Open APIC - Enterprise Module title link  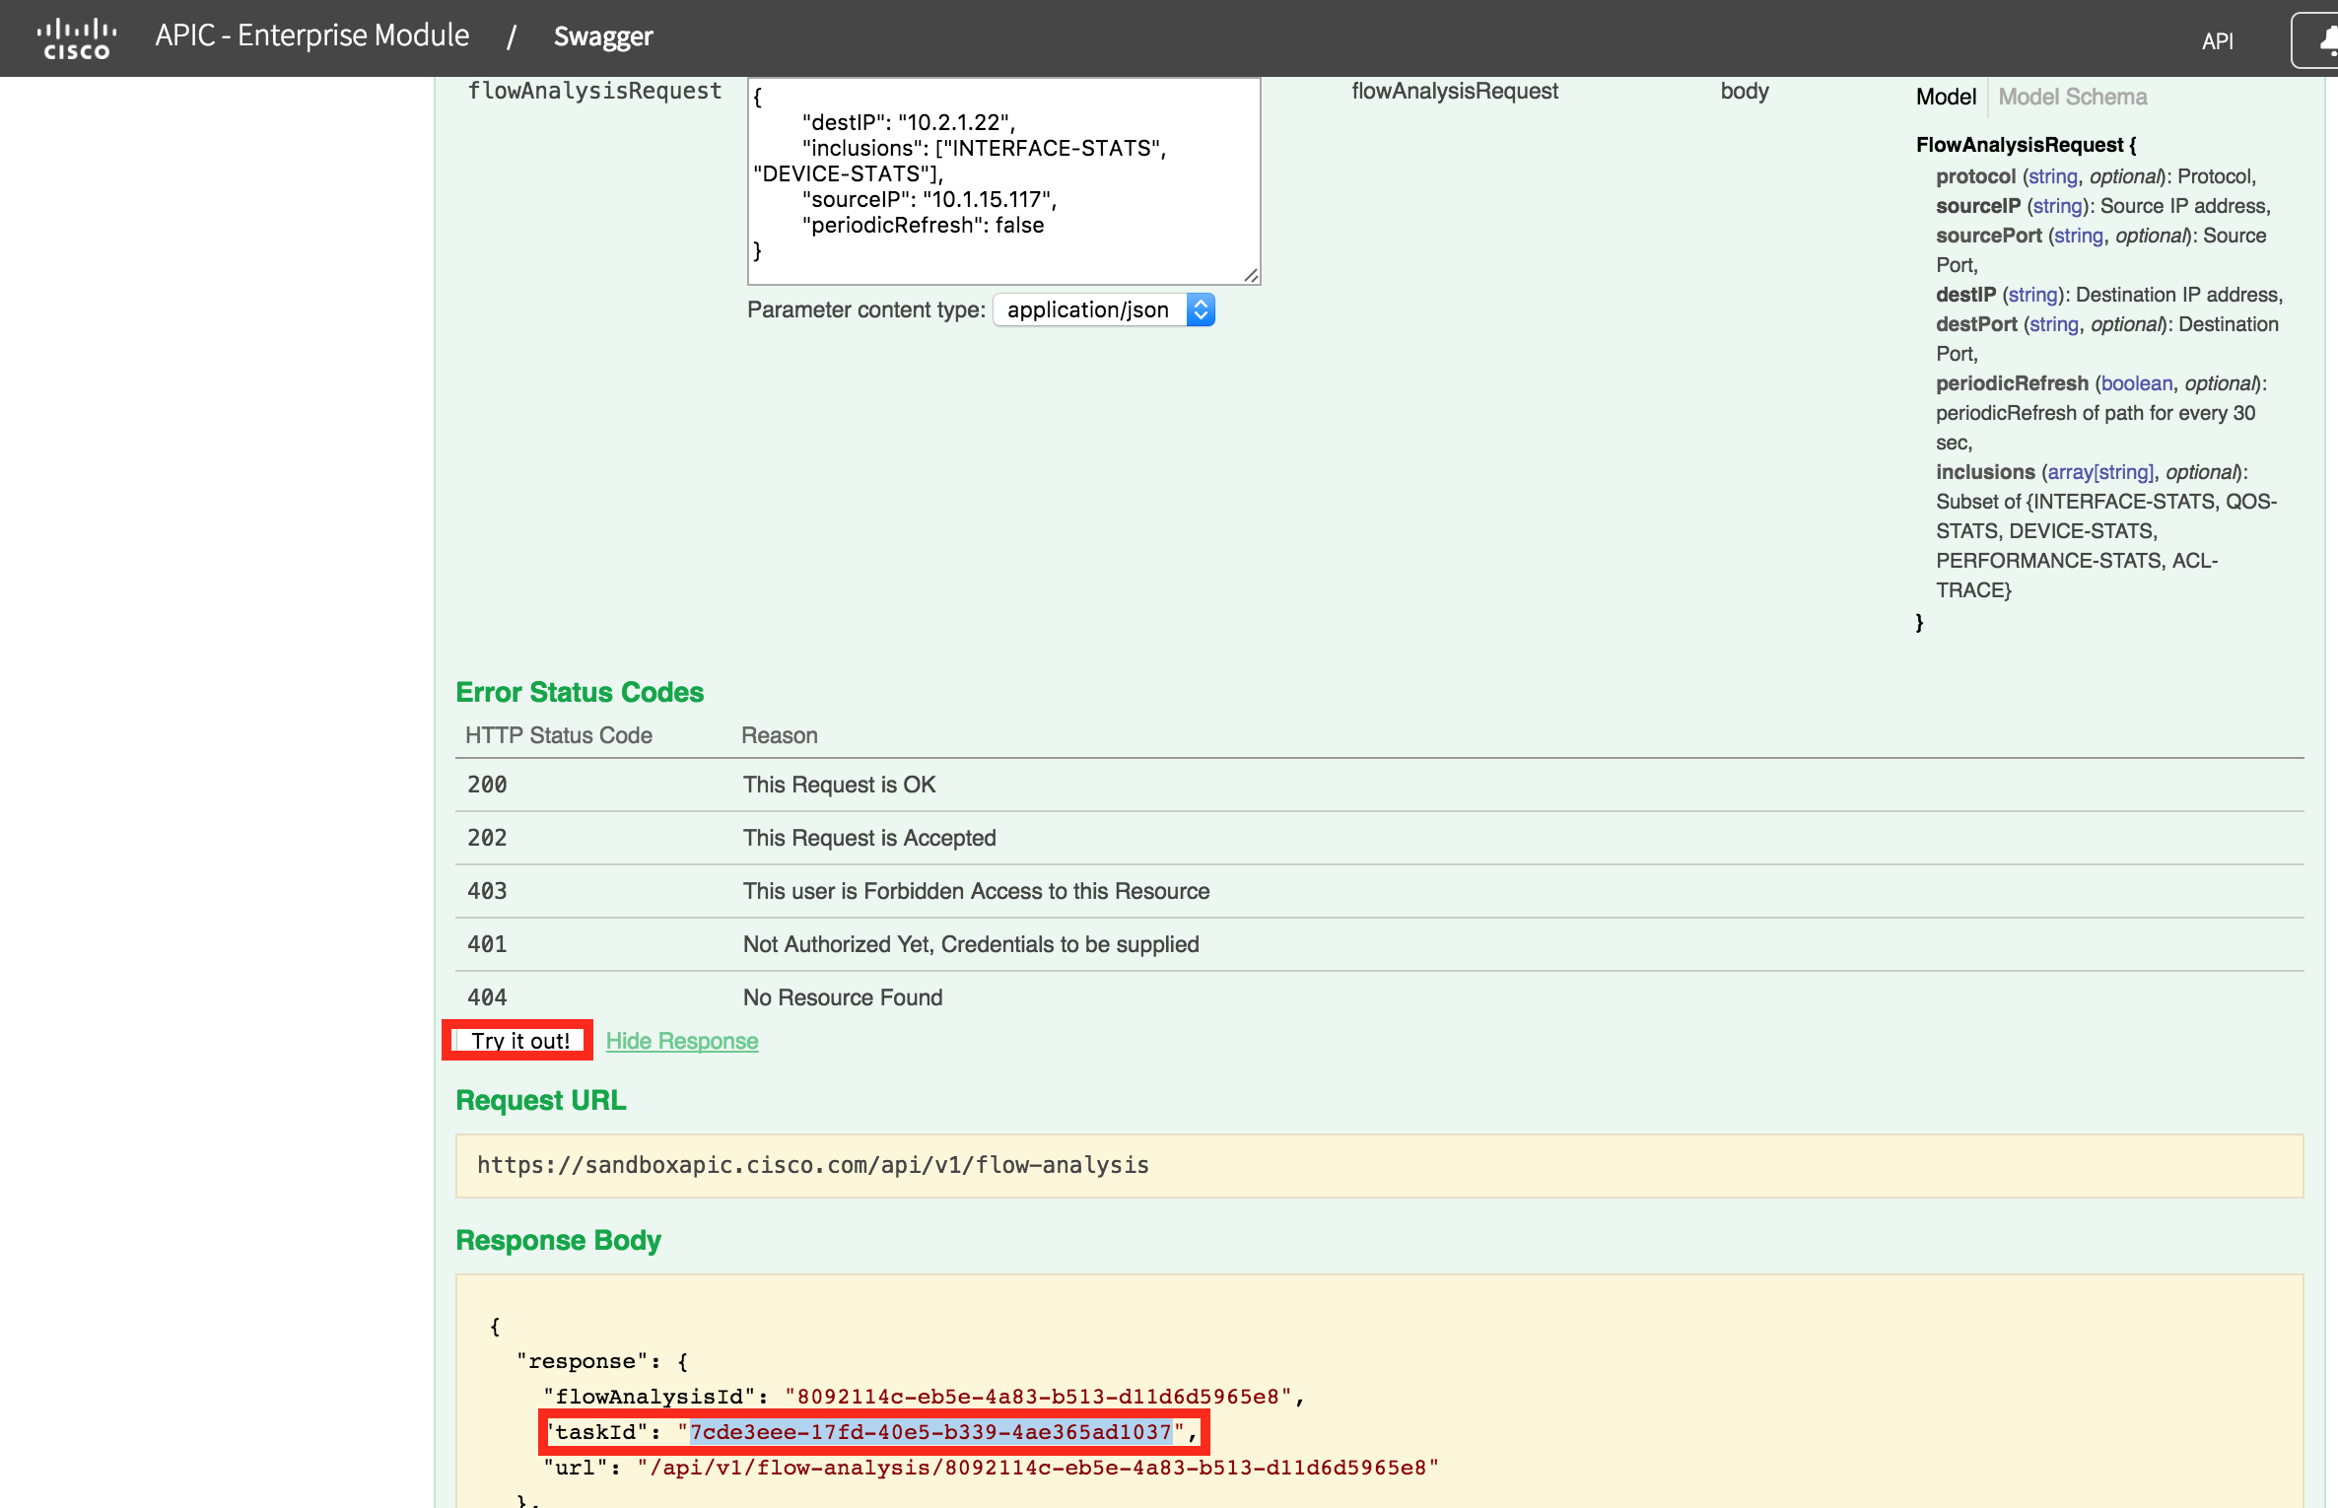pos(311,35)
